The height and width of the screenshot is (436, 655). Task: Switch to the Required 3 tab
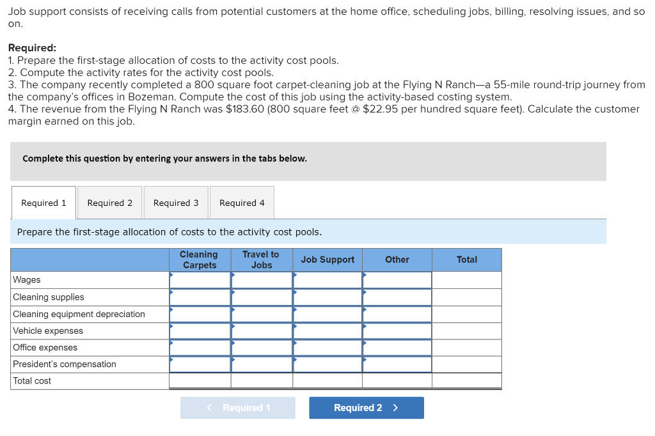[x=176, y=203]
